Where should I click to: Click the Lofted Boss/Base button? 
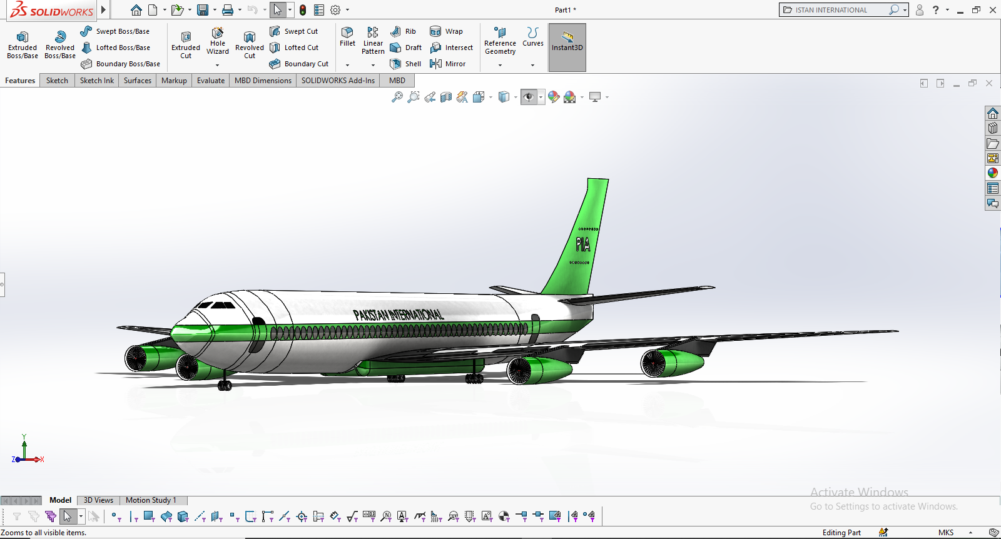tap(115, 48)
